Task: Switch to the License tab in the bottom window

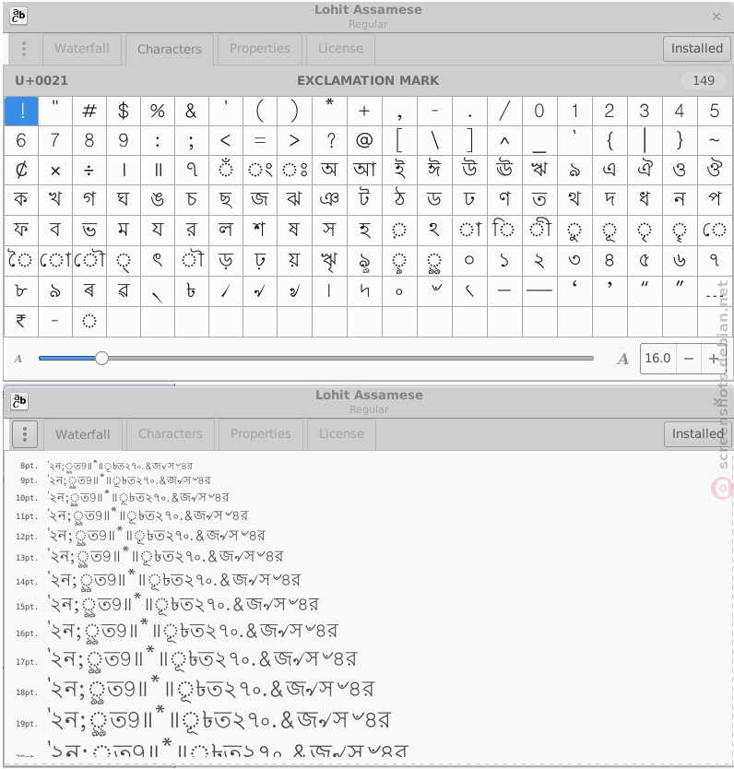Action: click(x=342, y=434)
